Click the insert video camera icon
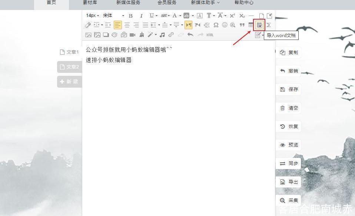This screenshot has width=355, height=216. [x=132, y=34]
